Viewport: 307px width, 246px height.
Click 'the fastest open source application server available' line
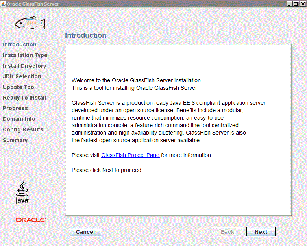pyautogui.click(x=136, y=140)
